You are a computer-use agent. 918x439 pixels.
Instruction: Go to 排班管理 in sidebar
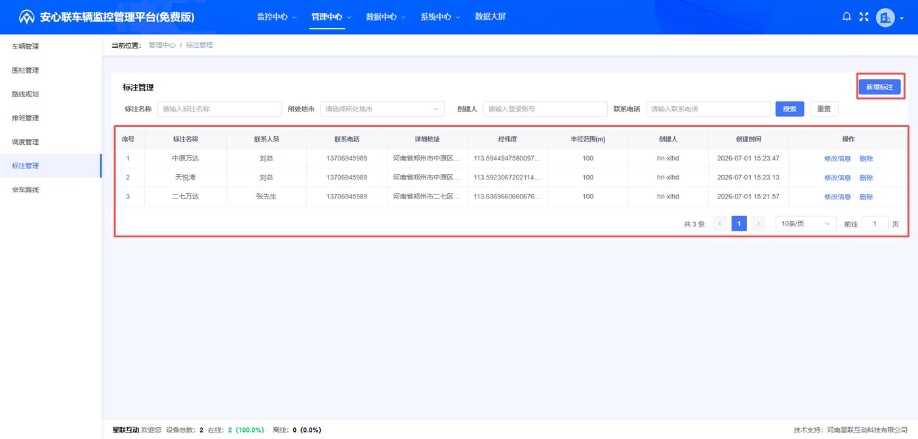click(x=50, y=118)
